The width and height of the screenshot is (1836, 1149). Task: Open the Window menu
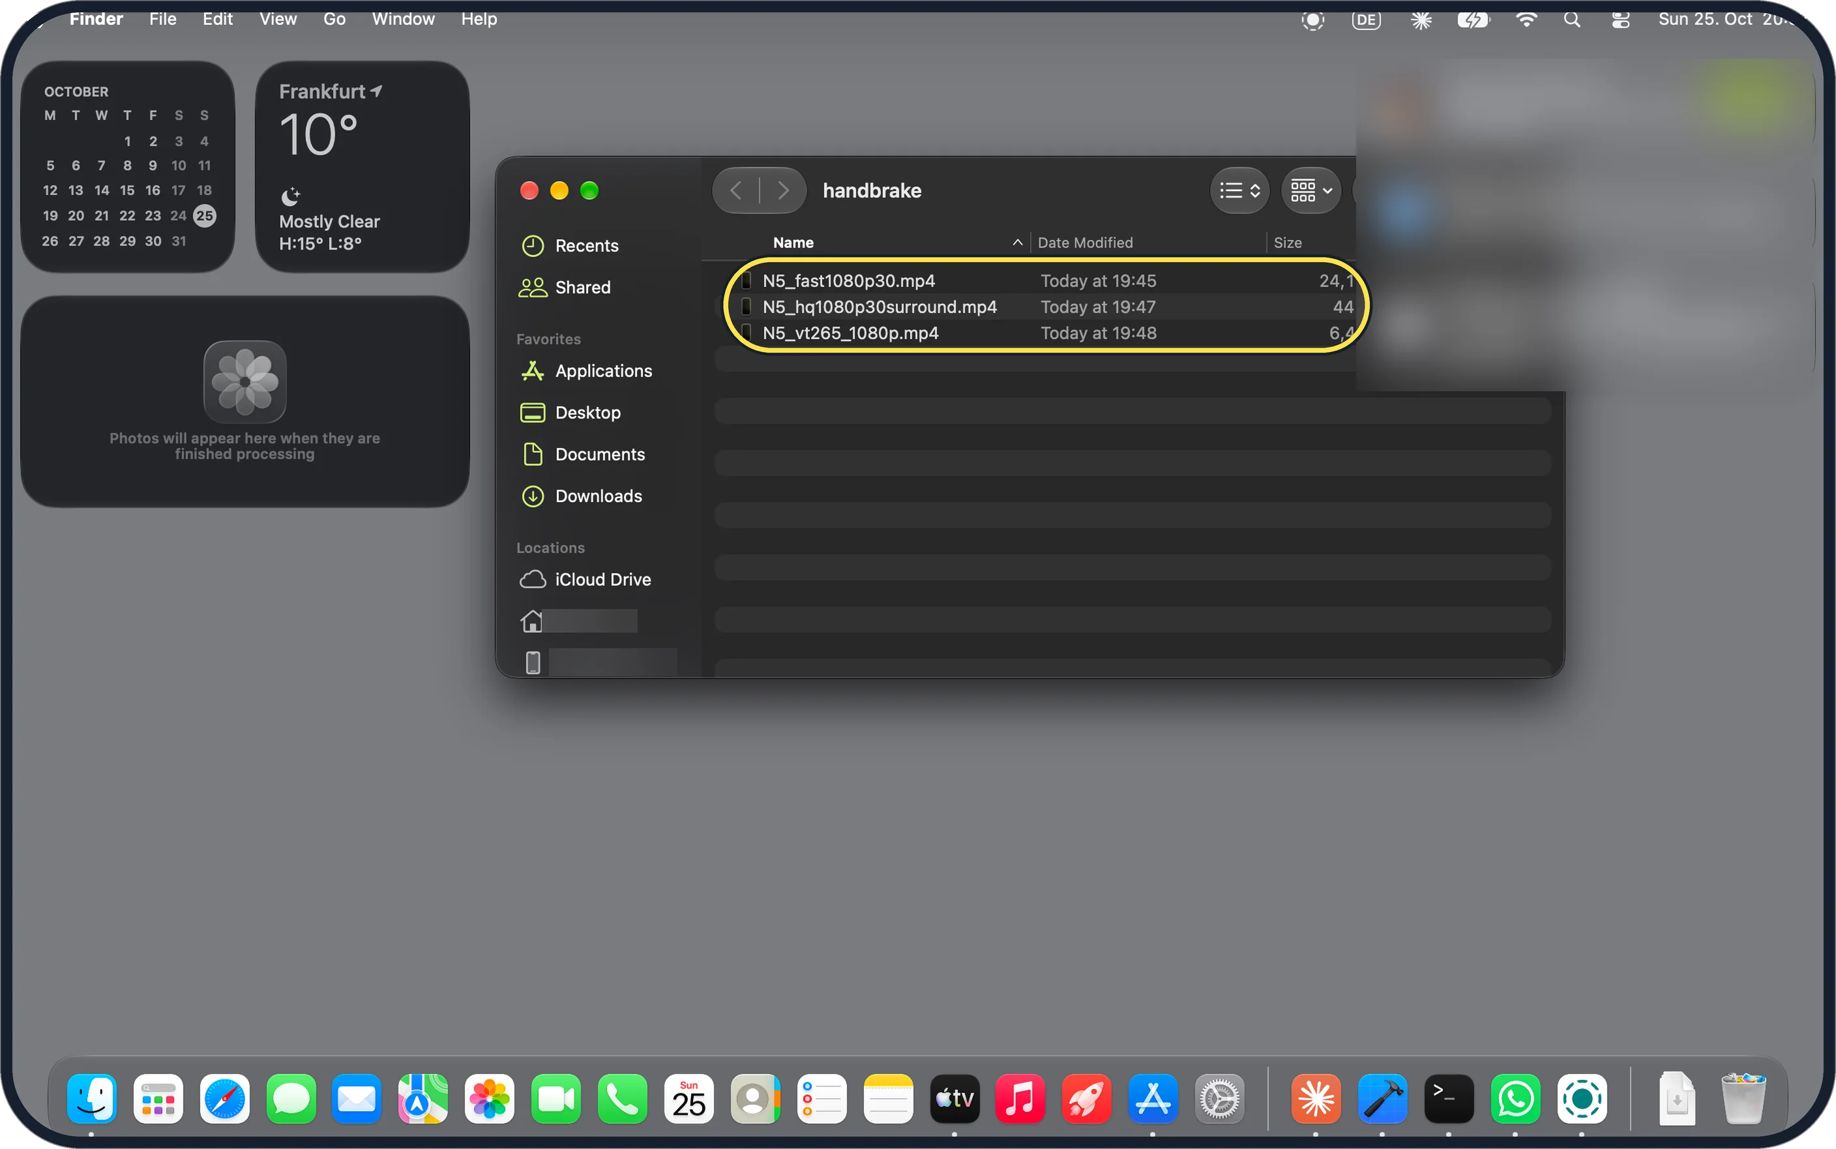pyautogui.click(x=404, y=19)
